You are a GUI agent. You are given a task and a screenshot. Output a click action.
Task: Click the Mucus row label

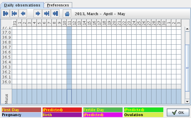pos(7,97)
